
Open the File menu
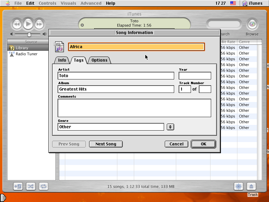point(18,3)
